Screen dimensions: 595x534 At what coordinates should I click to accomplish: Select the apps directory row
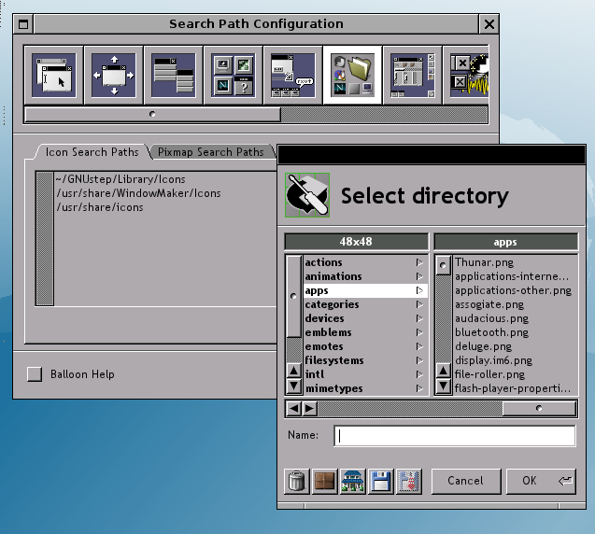pyautogui.click(x=366, y=290)
